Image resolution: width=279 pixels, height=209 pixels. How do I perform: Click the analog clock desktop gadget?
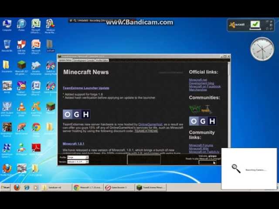262,49
